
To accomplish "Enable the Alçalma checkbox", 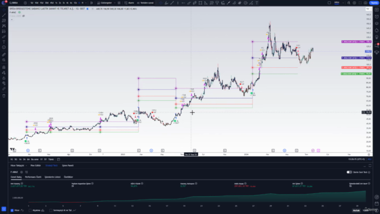I will click(30, 210).
